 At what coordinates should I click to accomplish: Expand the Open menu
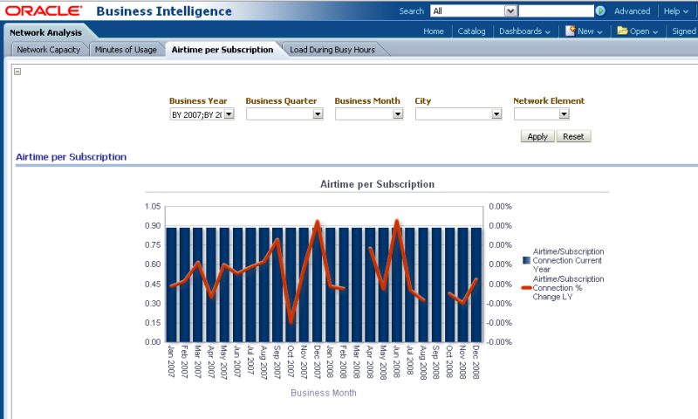[644, 31]
